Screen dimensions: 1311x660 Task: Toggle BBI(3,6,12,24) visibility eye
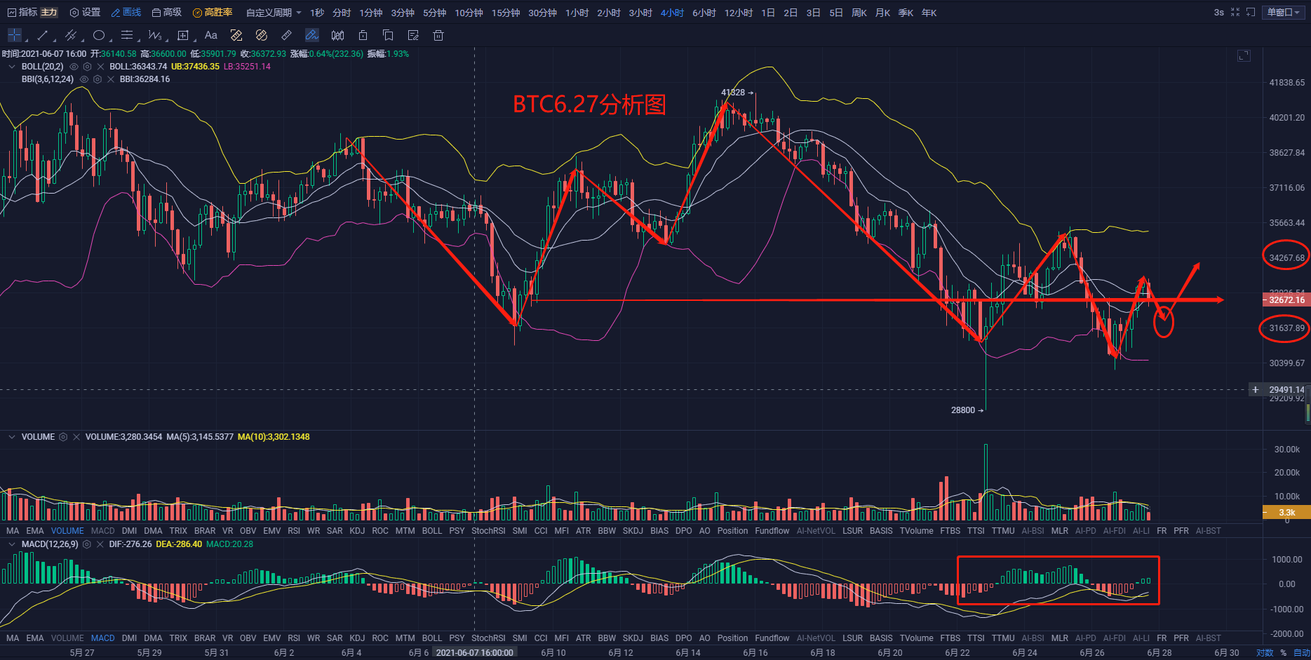point(84,79)
